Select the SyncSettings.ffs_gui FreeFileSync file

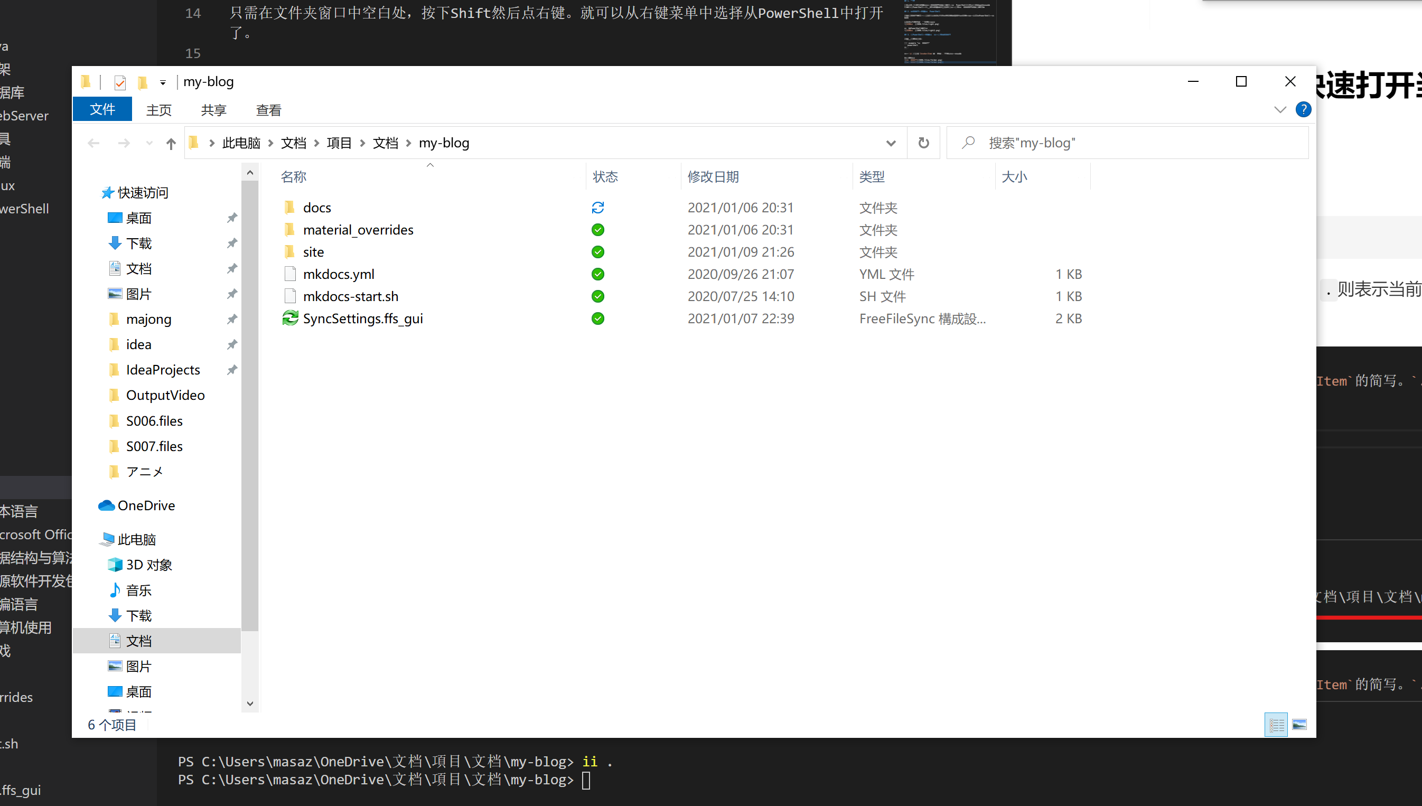[x=362, y=318]
